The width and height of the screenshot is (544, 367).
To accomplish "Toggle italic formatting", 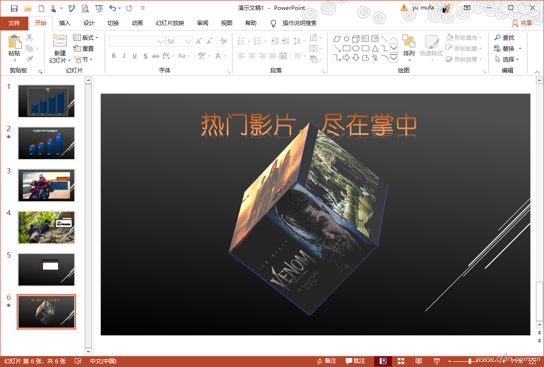I will click(124, 56).
